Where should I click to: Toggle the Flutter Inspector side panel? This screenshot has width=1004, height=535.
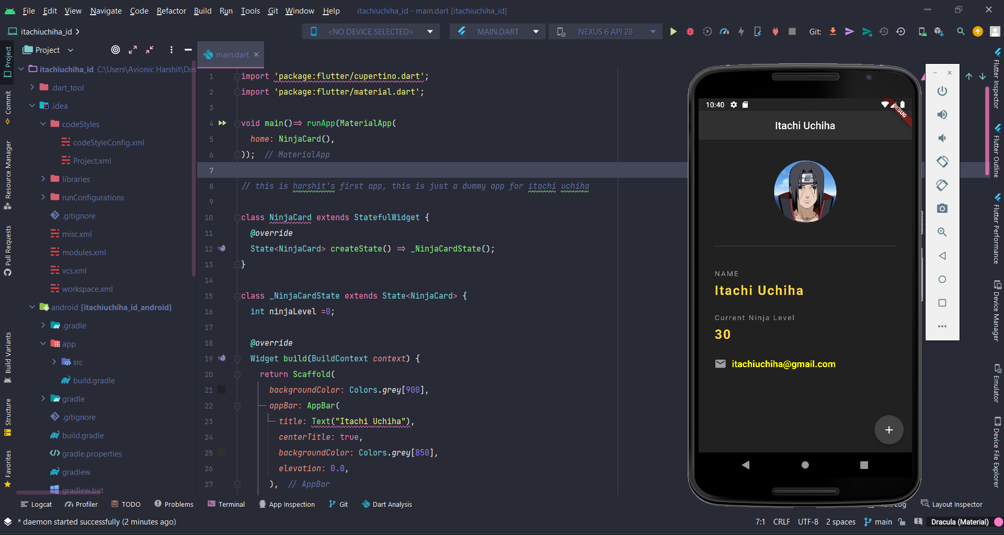point(997,78)
